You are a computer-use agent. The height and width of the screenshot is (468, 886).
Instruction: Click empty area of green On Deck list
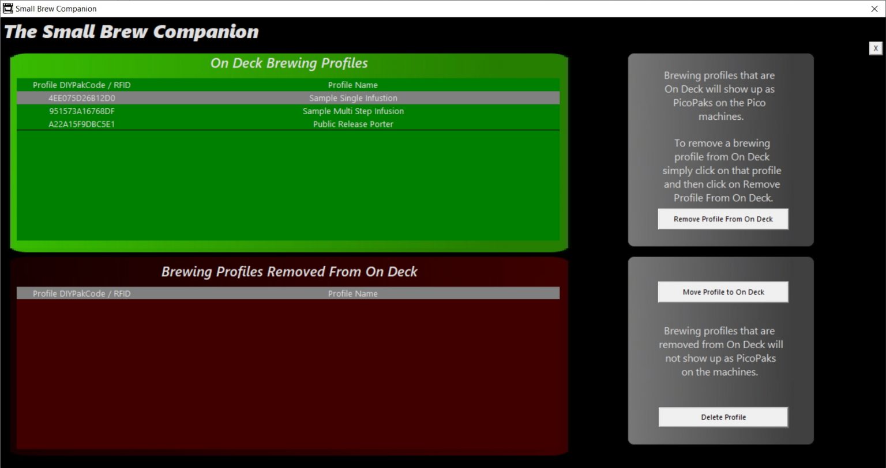pyautogui.click(x=288, y=184)
